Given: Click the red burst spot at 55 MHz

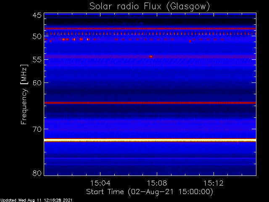Looking at the screenshot, I should [x=150, y=57].
